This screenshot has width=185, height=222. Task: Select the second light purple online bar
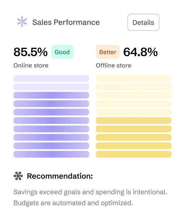[51, 87]
